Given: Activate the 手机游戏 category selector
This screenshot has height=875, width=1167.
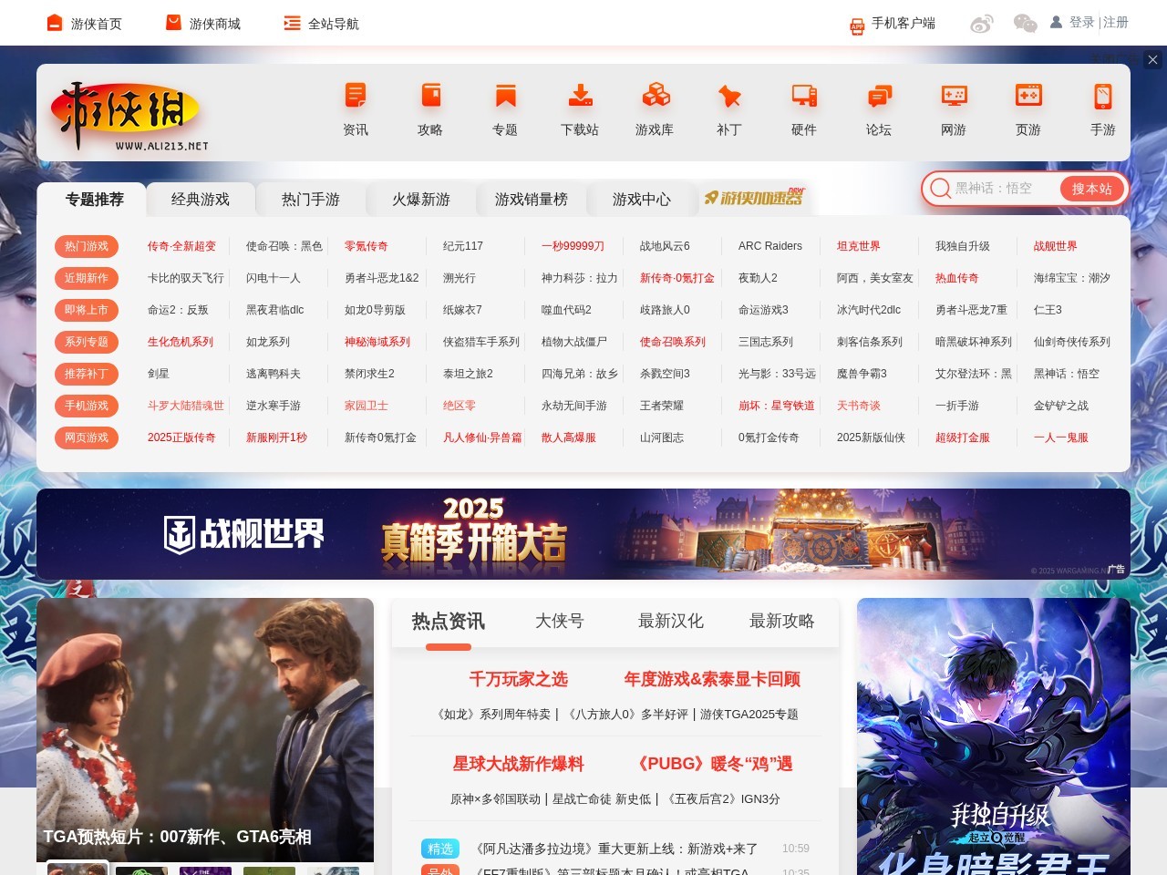Looking at the screenshot, I should (x=87, y=406).
